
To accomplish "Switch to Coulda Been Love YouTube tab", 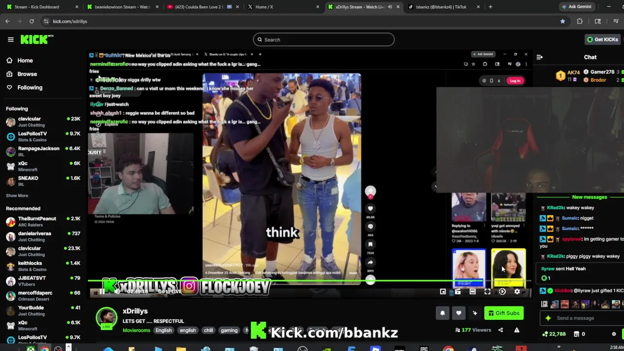I will [x=203, y=7].
